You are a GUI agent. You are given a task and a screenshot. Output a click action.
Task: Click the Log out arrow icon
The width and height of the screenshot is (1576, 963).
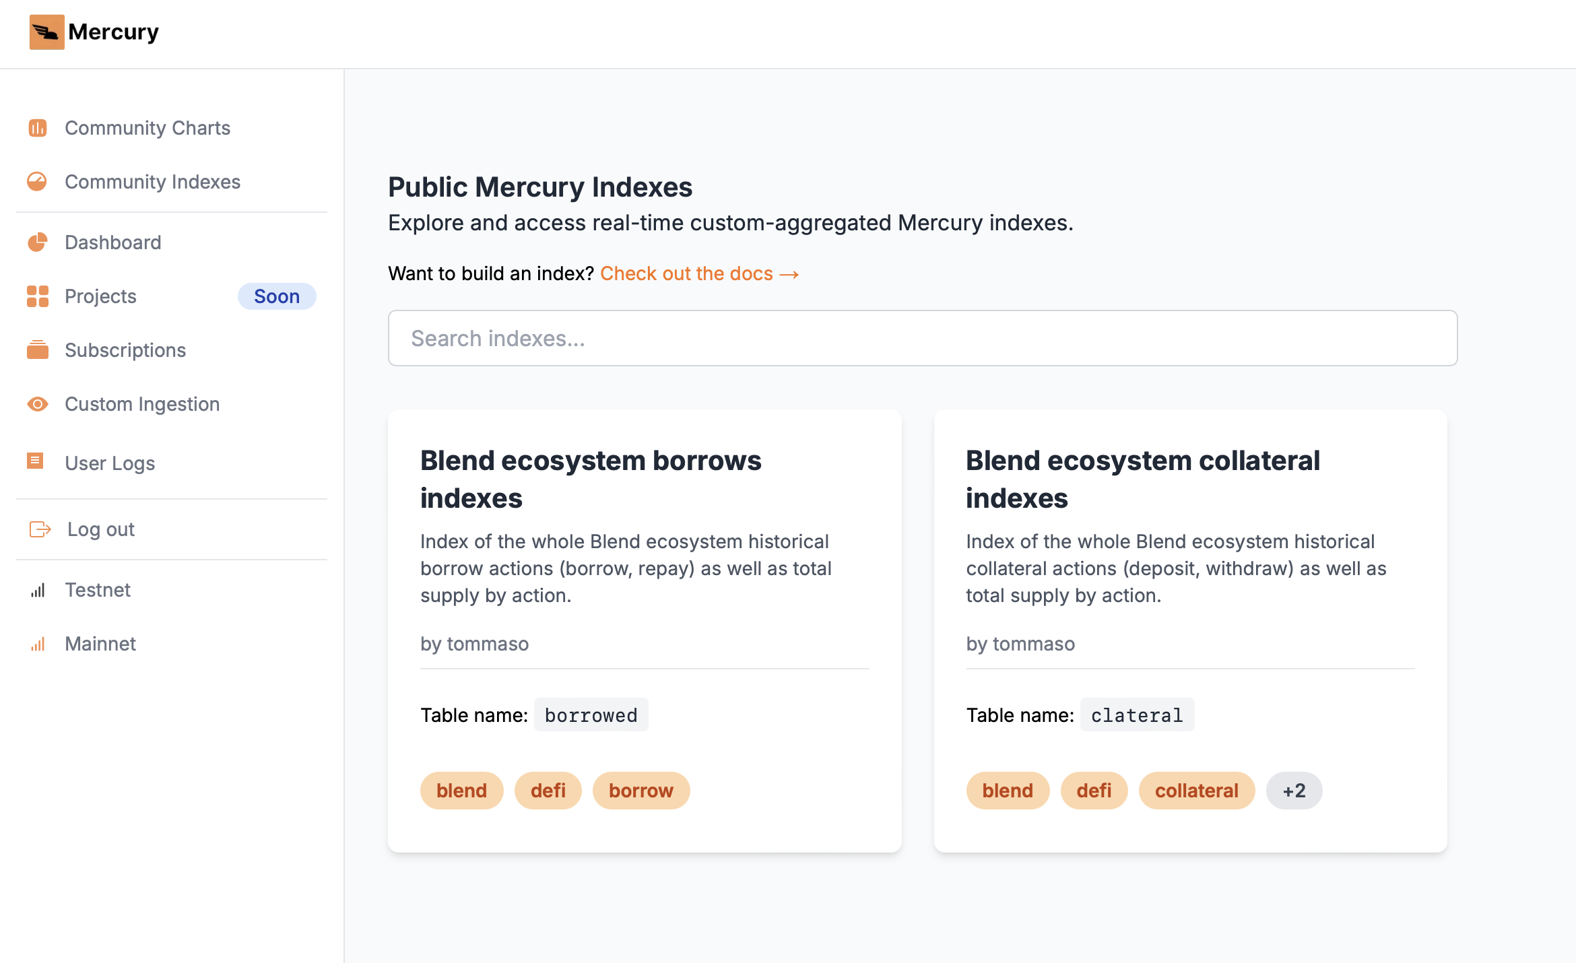pyautogui.click(x=40, y=529)
